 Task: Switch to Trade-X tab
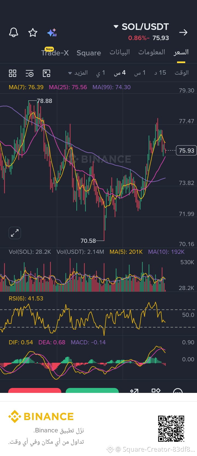click(55, 53)
